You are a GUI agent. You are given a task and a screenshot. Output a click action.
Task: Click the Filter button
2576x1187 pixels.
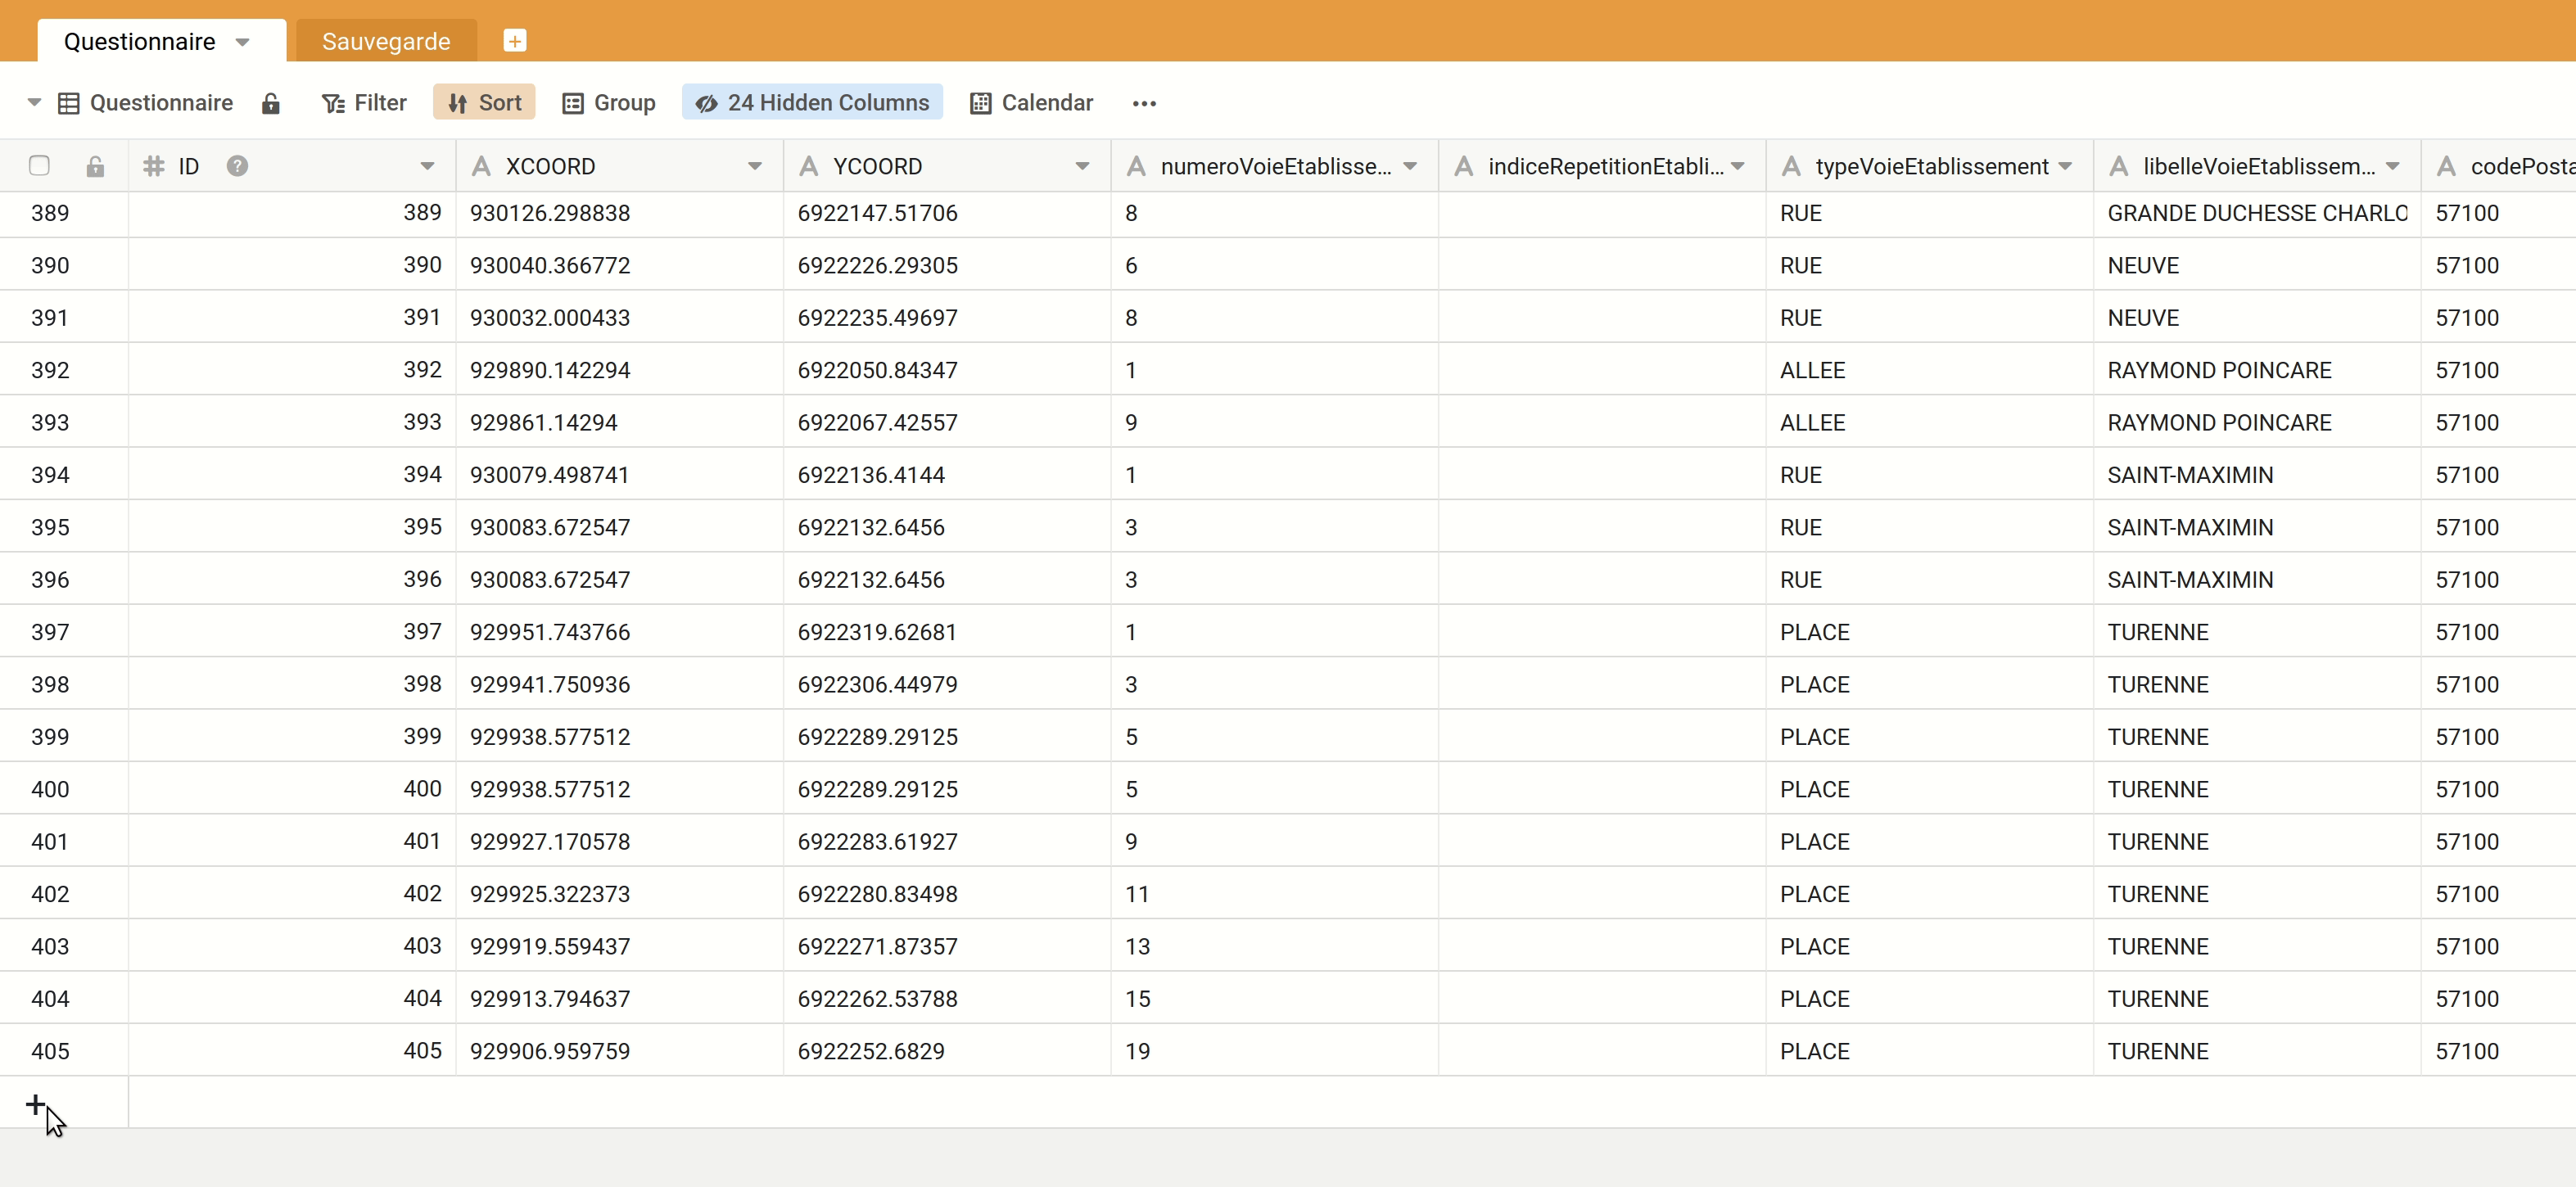(x=363, y=102)
